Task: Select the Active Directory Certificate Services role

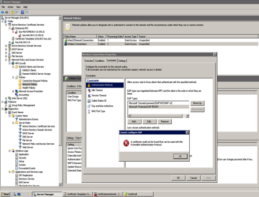Action: click(28, 25)
